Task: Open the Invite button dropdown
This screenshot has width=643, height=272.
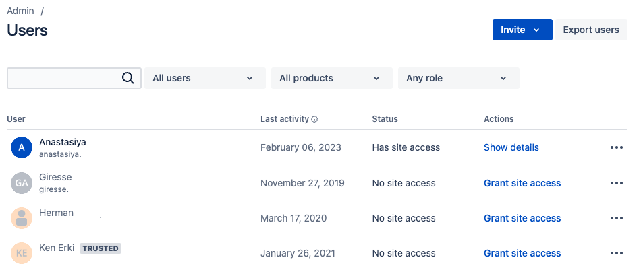Action: tap(522, 30)
